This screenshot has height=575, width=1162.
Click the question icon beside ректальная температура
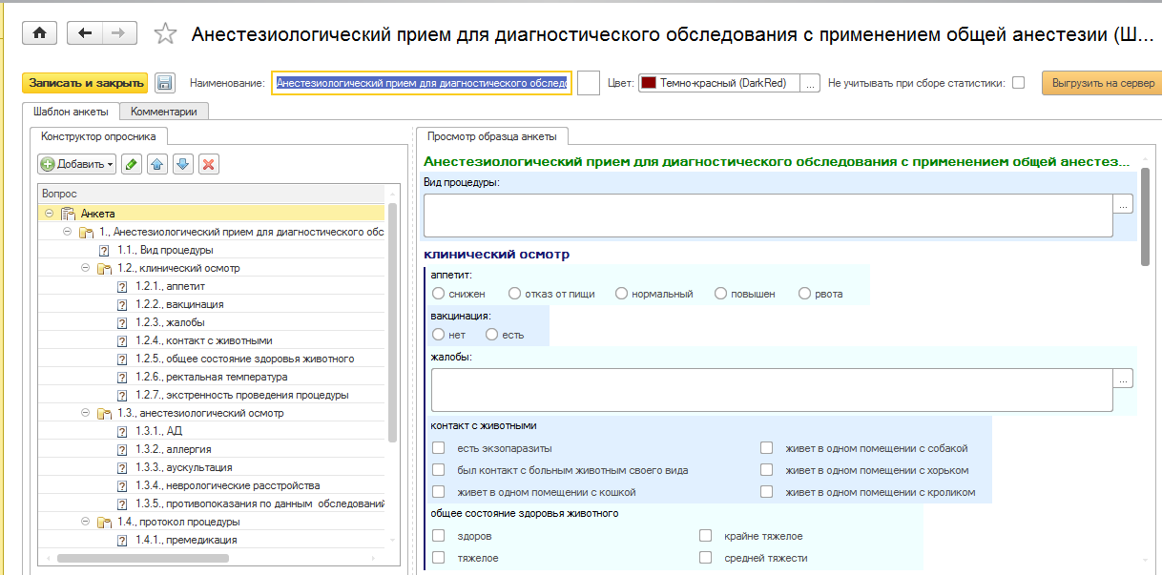[121, 377]
